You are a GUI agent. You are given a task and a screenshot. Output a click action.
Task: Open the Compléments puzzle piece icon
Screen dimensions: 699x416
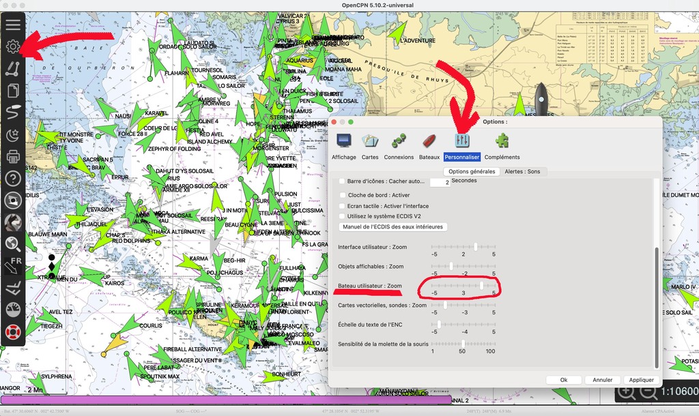tap(502, 141)
